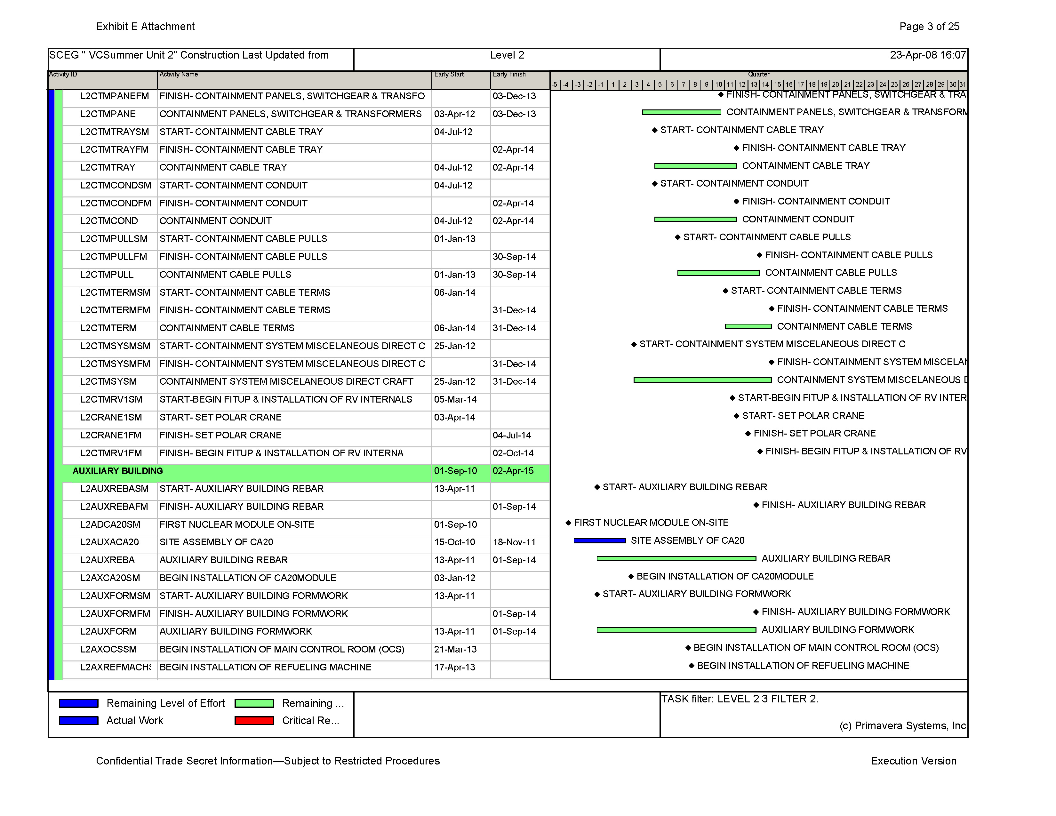Click the blue Actual Work legend swatch
Screen dimensions: 1056x816
[x=79, y=720]
